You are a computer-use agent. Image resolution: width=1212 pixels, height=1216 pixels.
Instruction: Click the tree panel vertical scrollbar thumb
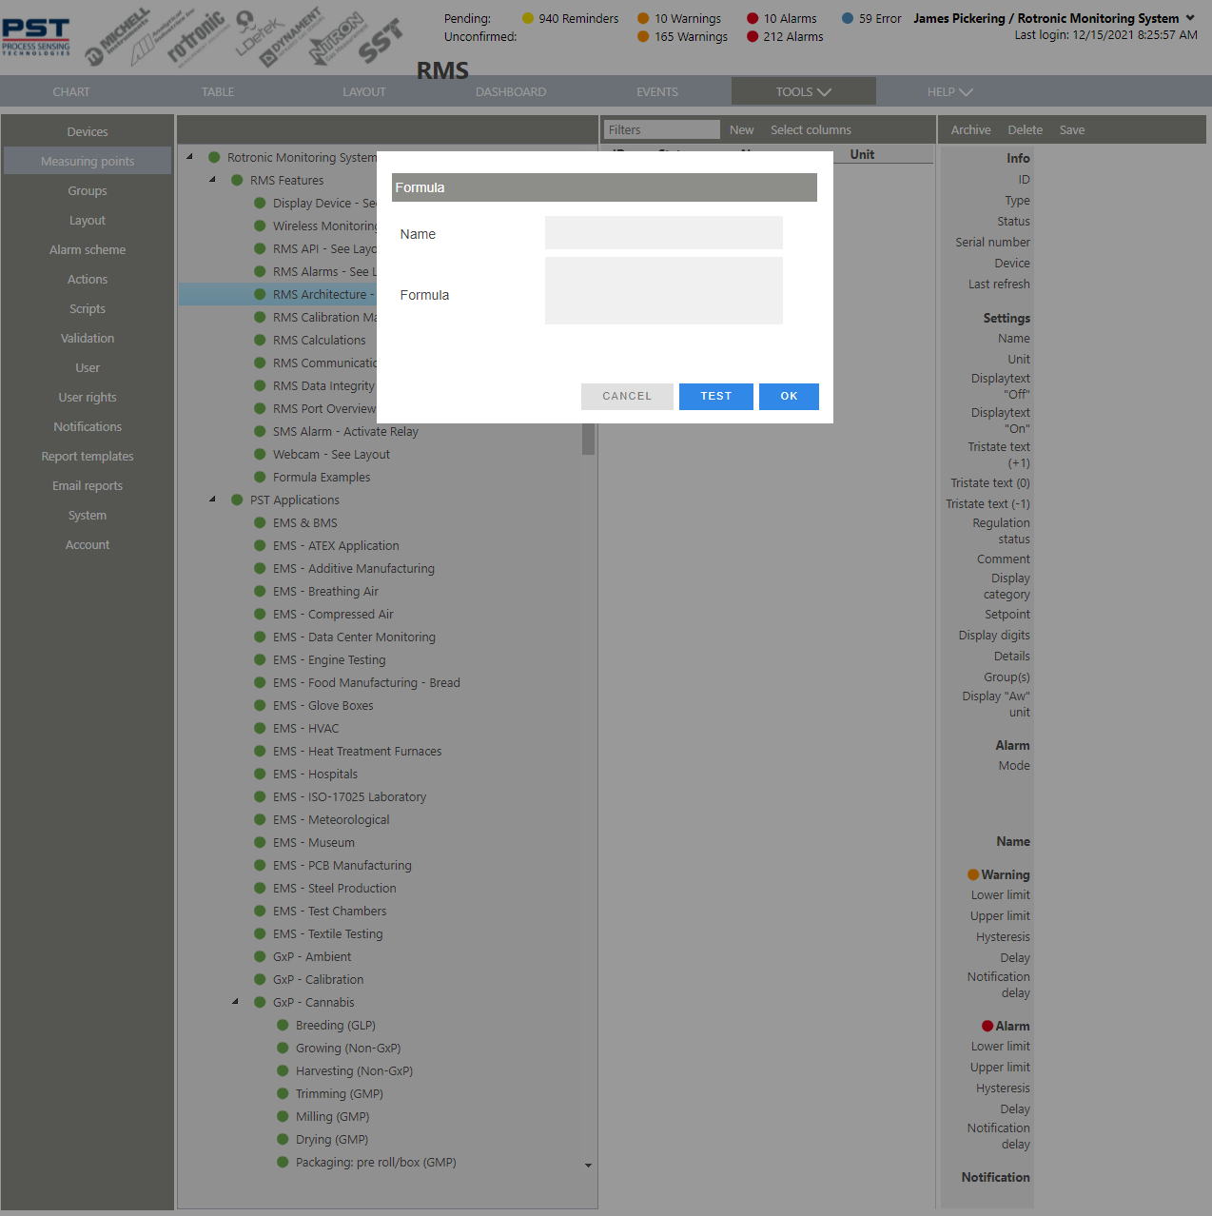(588, 440)
